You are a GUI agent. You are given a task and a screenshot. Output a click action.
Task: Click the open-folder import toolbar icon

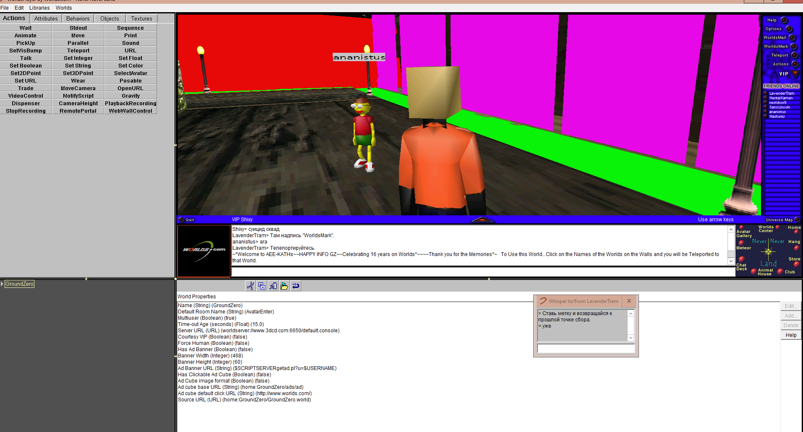284,286
